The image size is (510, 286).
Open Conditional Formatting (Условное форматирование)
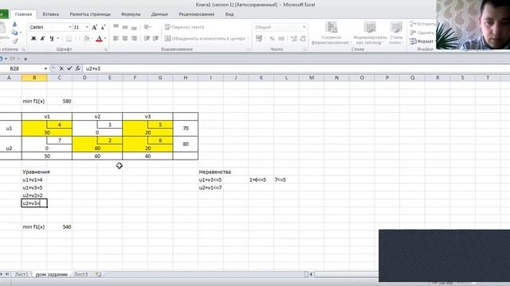coord(331,33)
